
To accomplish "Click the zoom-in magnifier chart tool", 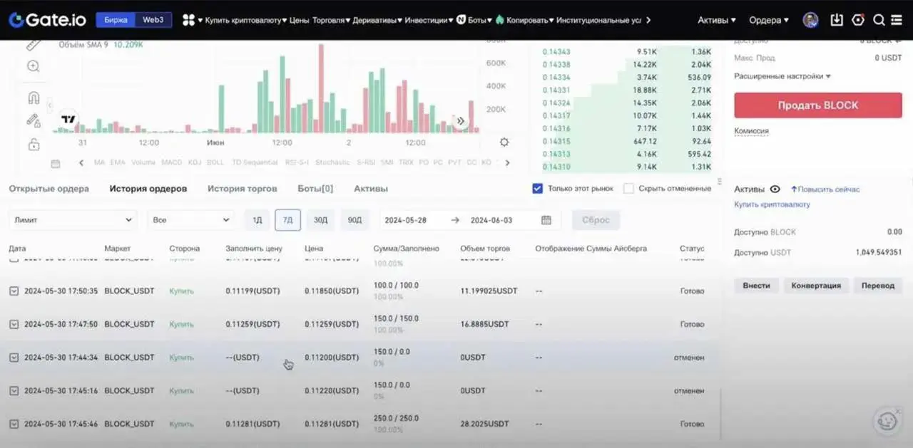I will [34, 66].
